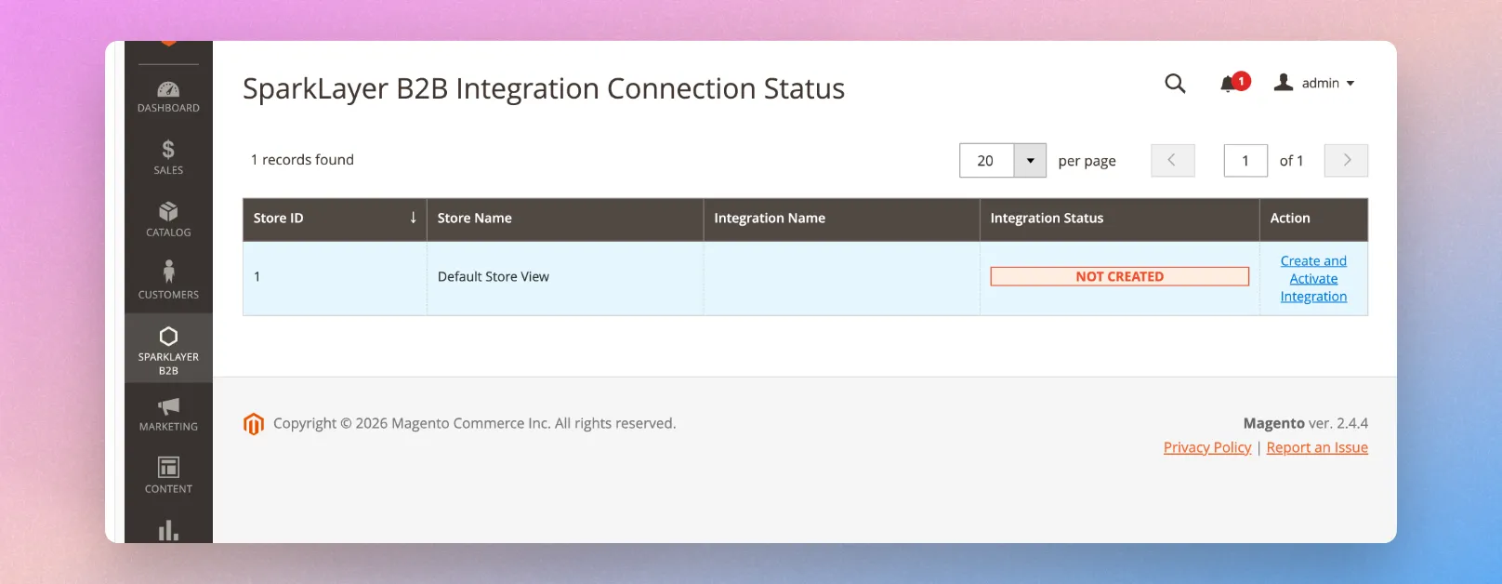Open the Privacy Policy link

(1207, 447)
